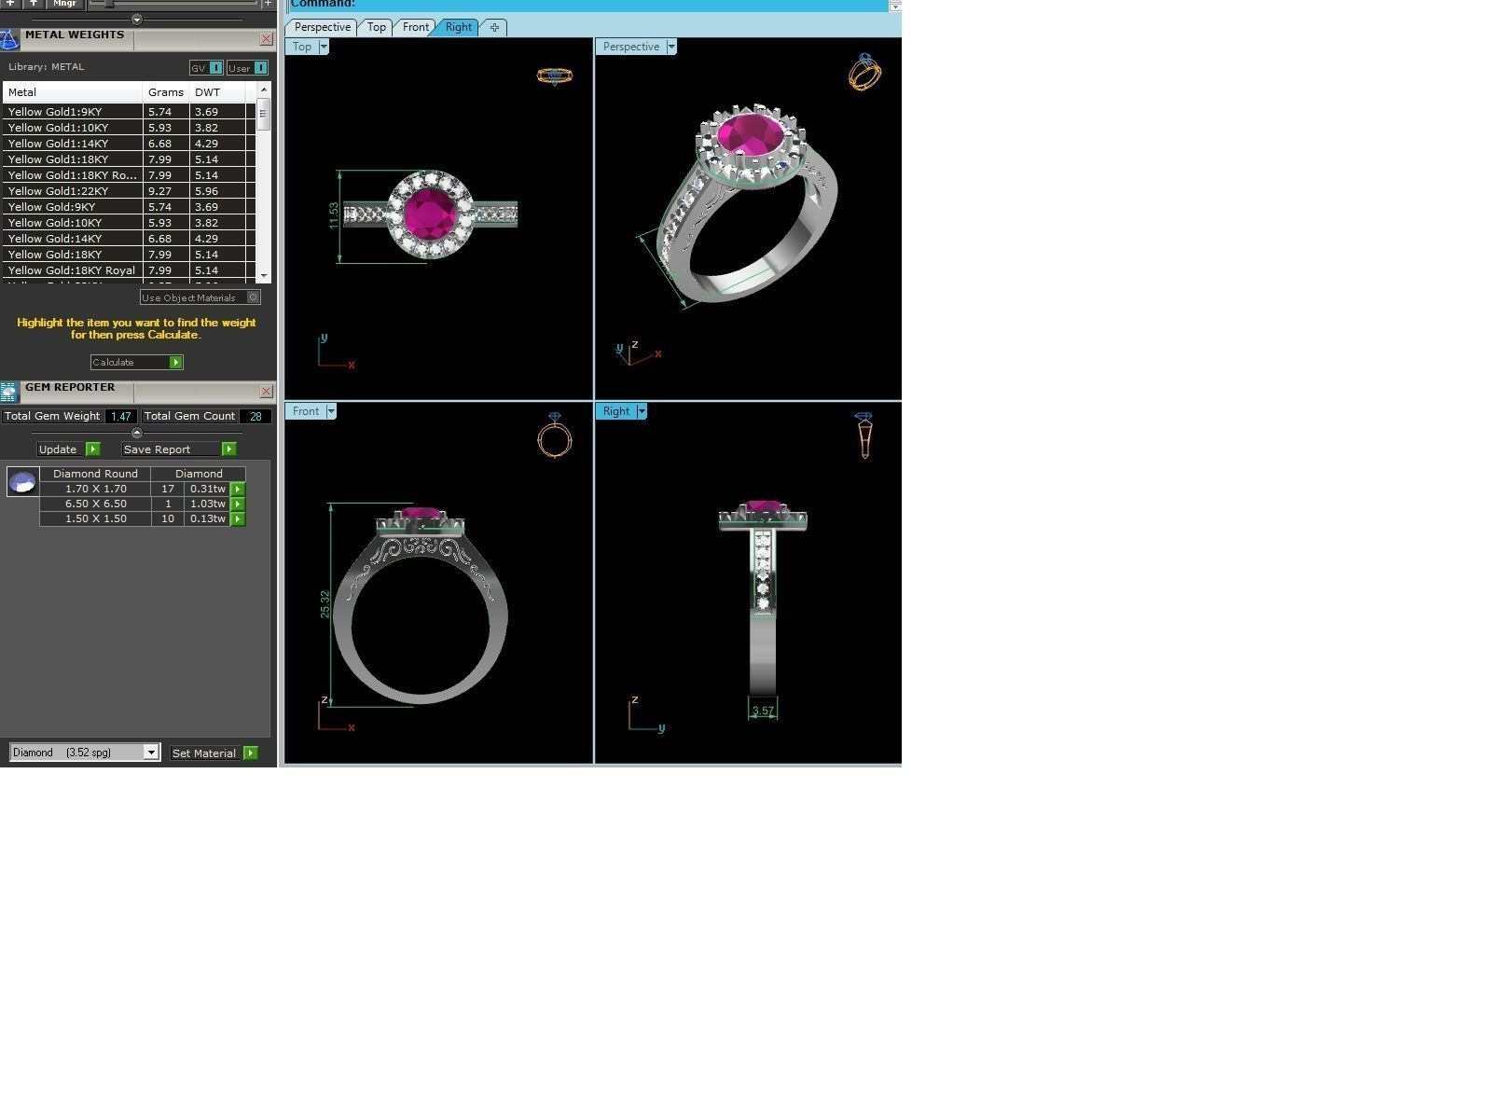Click the Update button
Image resolution: width=1492 pixels, height=1119 pixels.
68,449
